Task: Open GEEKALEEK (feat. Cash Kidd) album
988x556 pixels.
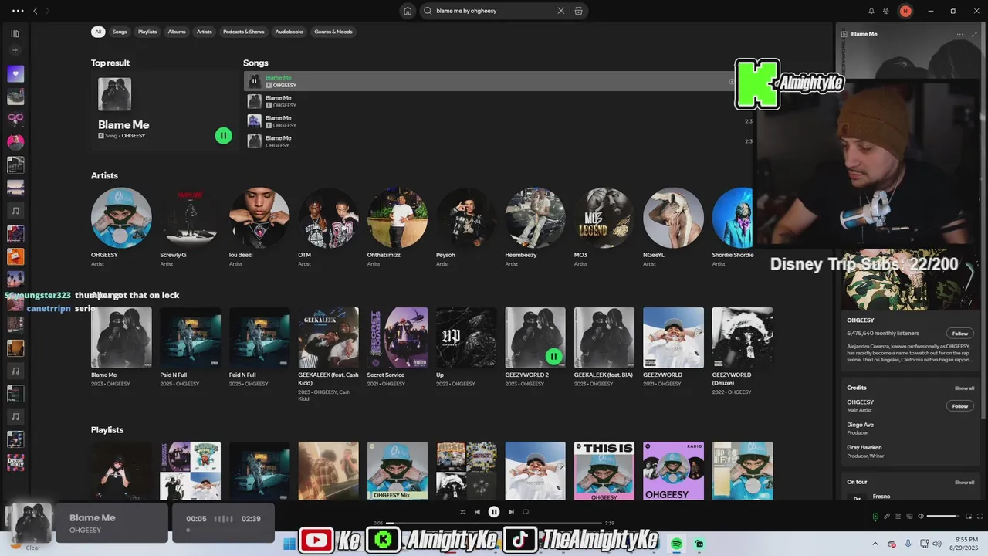Action: [x=328, y=337]
